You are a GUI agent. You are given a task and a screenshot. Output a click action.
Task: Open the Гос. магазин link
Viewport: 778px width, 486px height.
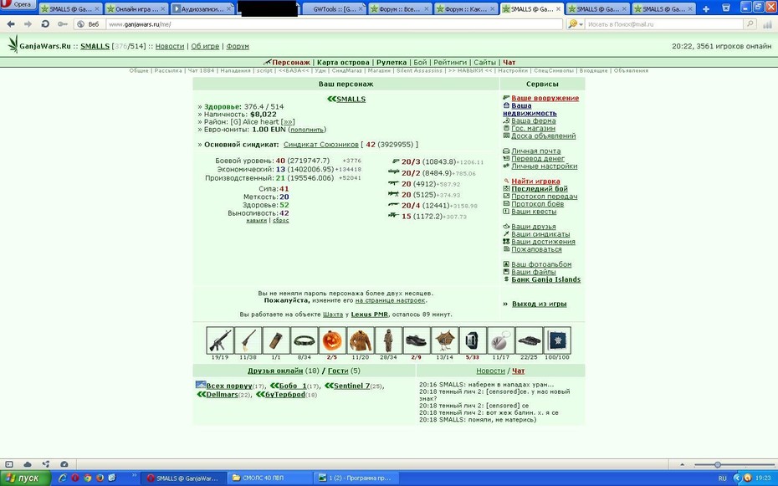point(533,129)
